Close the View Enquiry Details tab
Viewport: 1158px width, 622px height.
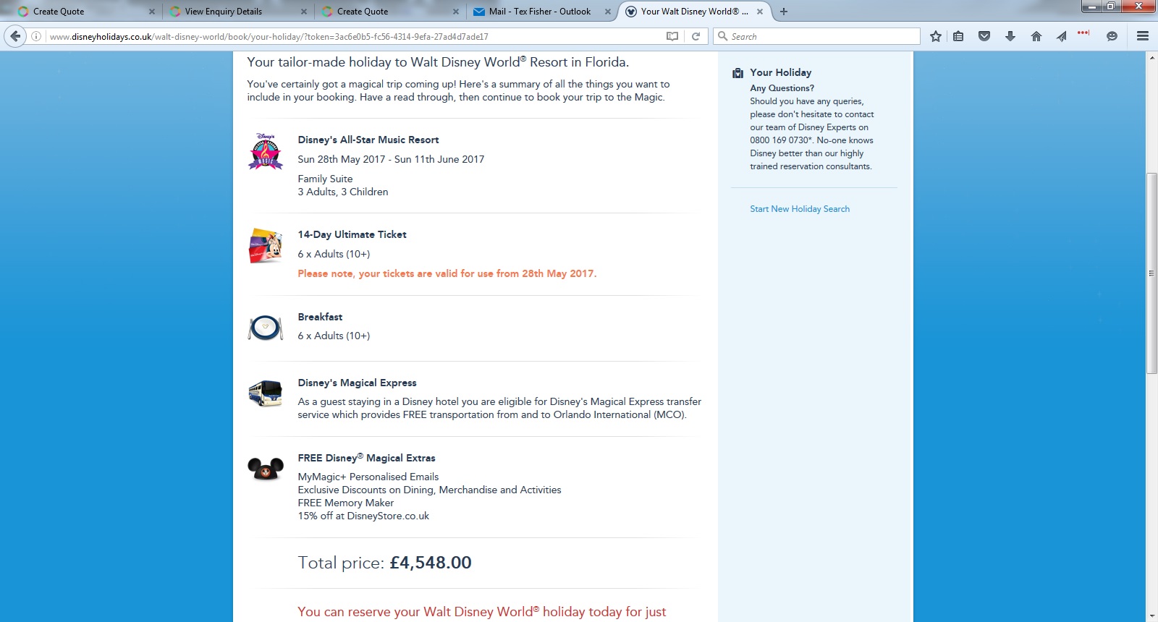coord(304,12)
